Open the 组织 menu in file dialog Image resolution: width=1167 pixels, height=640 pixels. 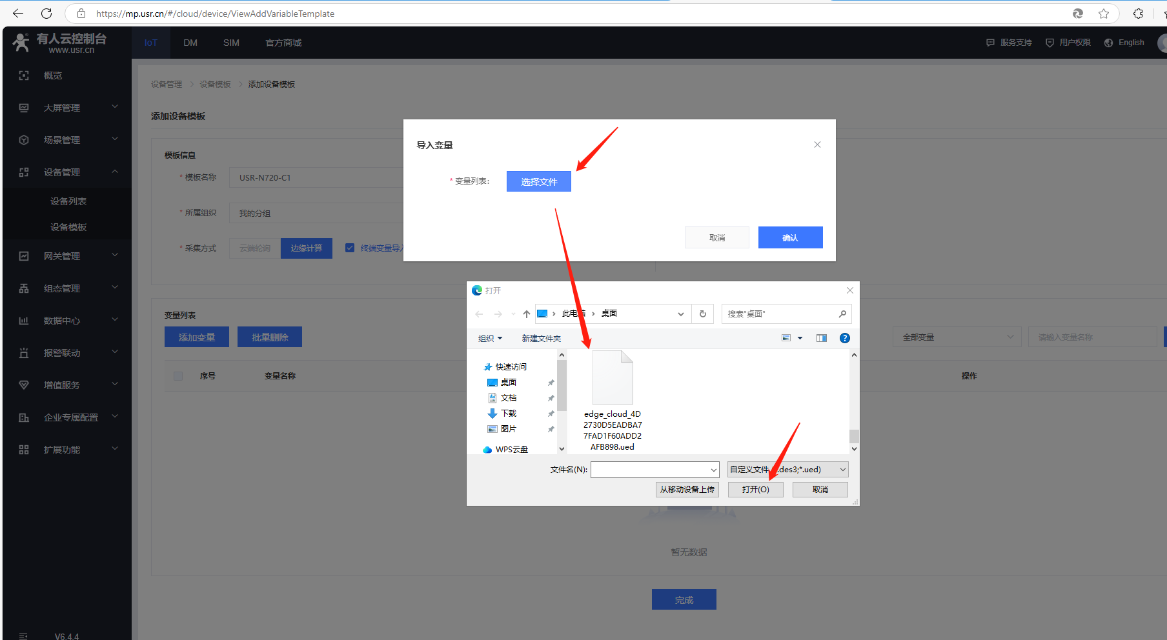[490, 338]
